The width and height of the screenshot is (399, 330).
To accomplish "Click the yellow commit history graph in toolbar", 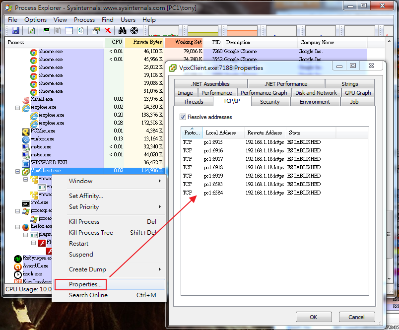I will pyautogui.click(x=203, y=31).
